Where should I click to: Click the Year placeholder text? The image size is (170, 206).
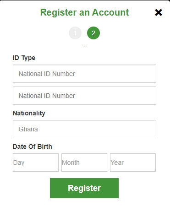pyautogui.click(x=117, y=163)
